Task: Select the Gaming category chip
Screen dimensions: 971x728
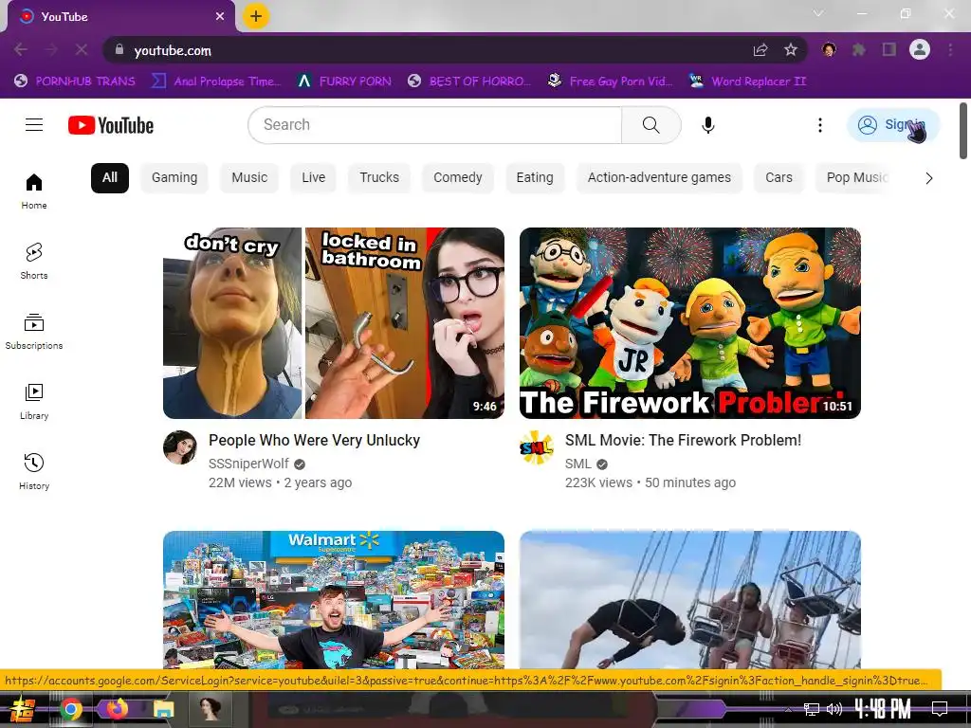Action: coord(174,177)
